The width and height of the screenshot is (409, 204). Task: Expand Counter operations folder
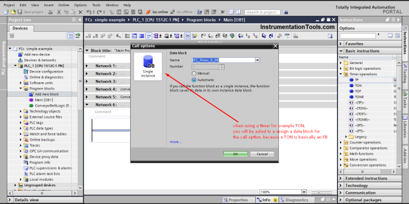pyautogui.click(x=341, y=142)
